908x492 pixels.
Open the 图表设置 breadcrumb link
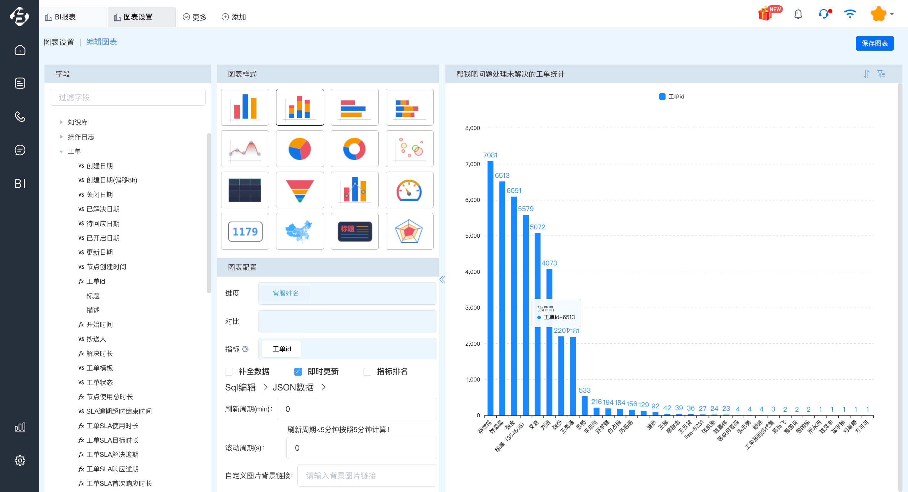point(59,42)
